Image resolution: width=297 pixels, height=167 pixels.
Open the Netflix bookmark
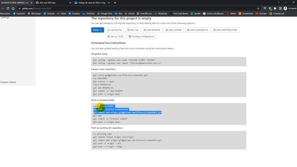[x=231, y=13]
